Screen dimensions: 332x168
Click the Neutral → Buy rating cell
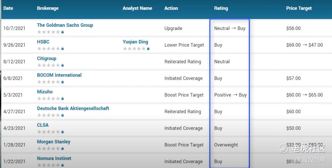pos(230,28)
